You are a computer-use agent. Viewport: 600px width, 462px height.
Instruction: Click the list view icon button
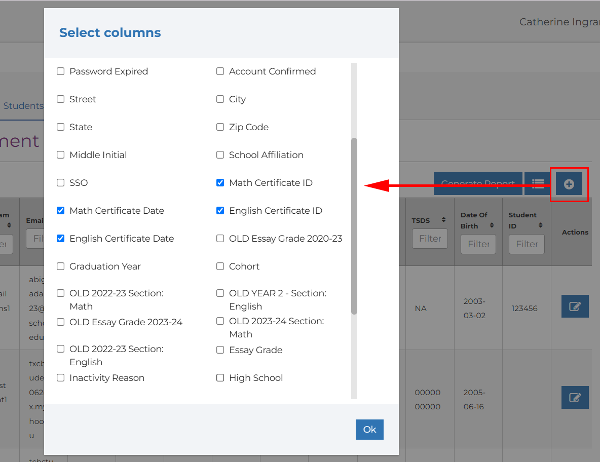(x=538, y=184)
